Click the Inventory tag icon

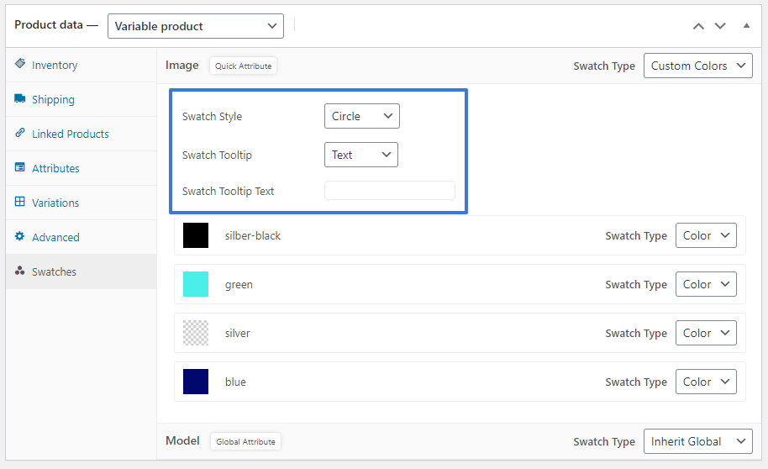[20, 64]
